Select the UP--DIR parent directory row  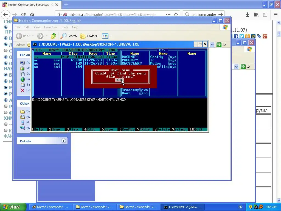pos(76,57)
